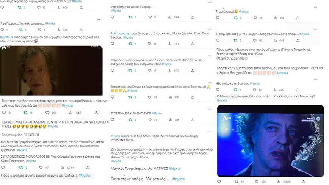The height and width of the screenshot is (185, 329).
Task: Open three-dot menu above 'Α ρε Γιώργη' tweet
Action: point(99,19)
